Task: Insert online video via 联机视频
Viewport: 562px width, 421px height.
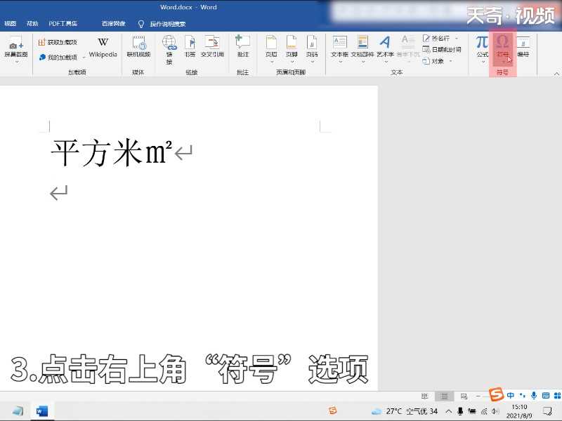Action: [138, 48]
